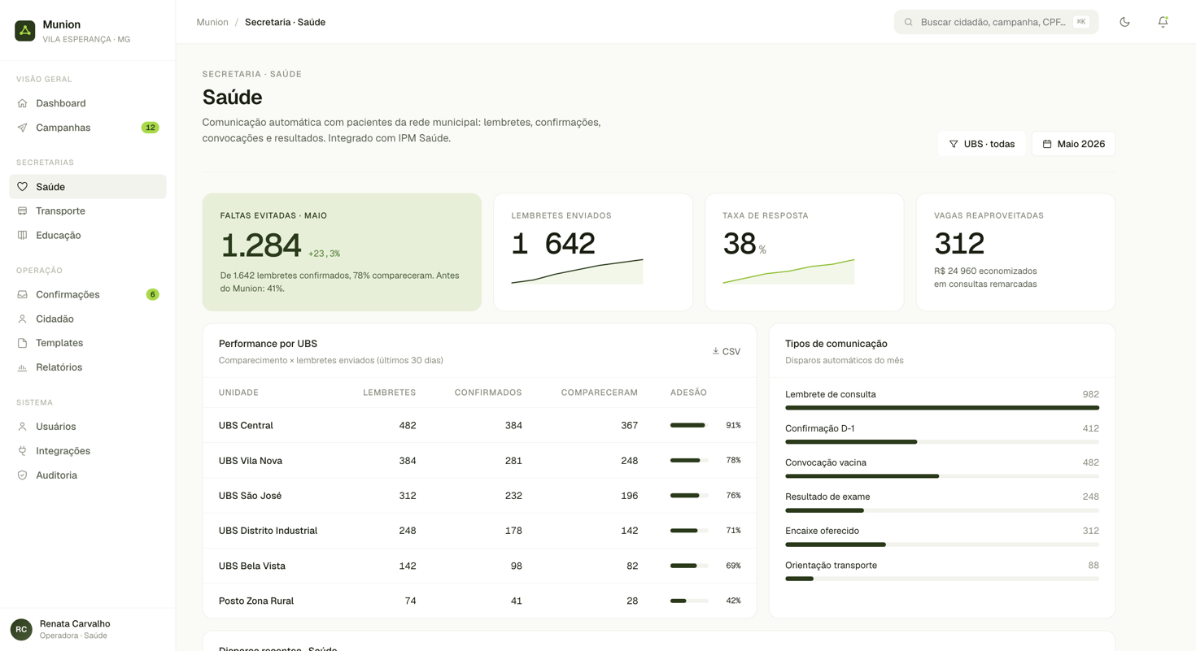This screenshot has height=651, width=1196.
Task: Click UBS Central adesão progress bar
Action: (x=689, y=425)
